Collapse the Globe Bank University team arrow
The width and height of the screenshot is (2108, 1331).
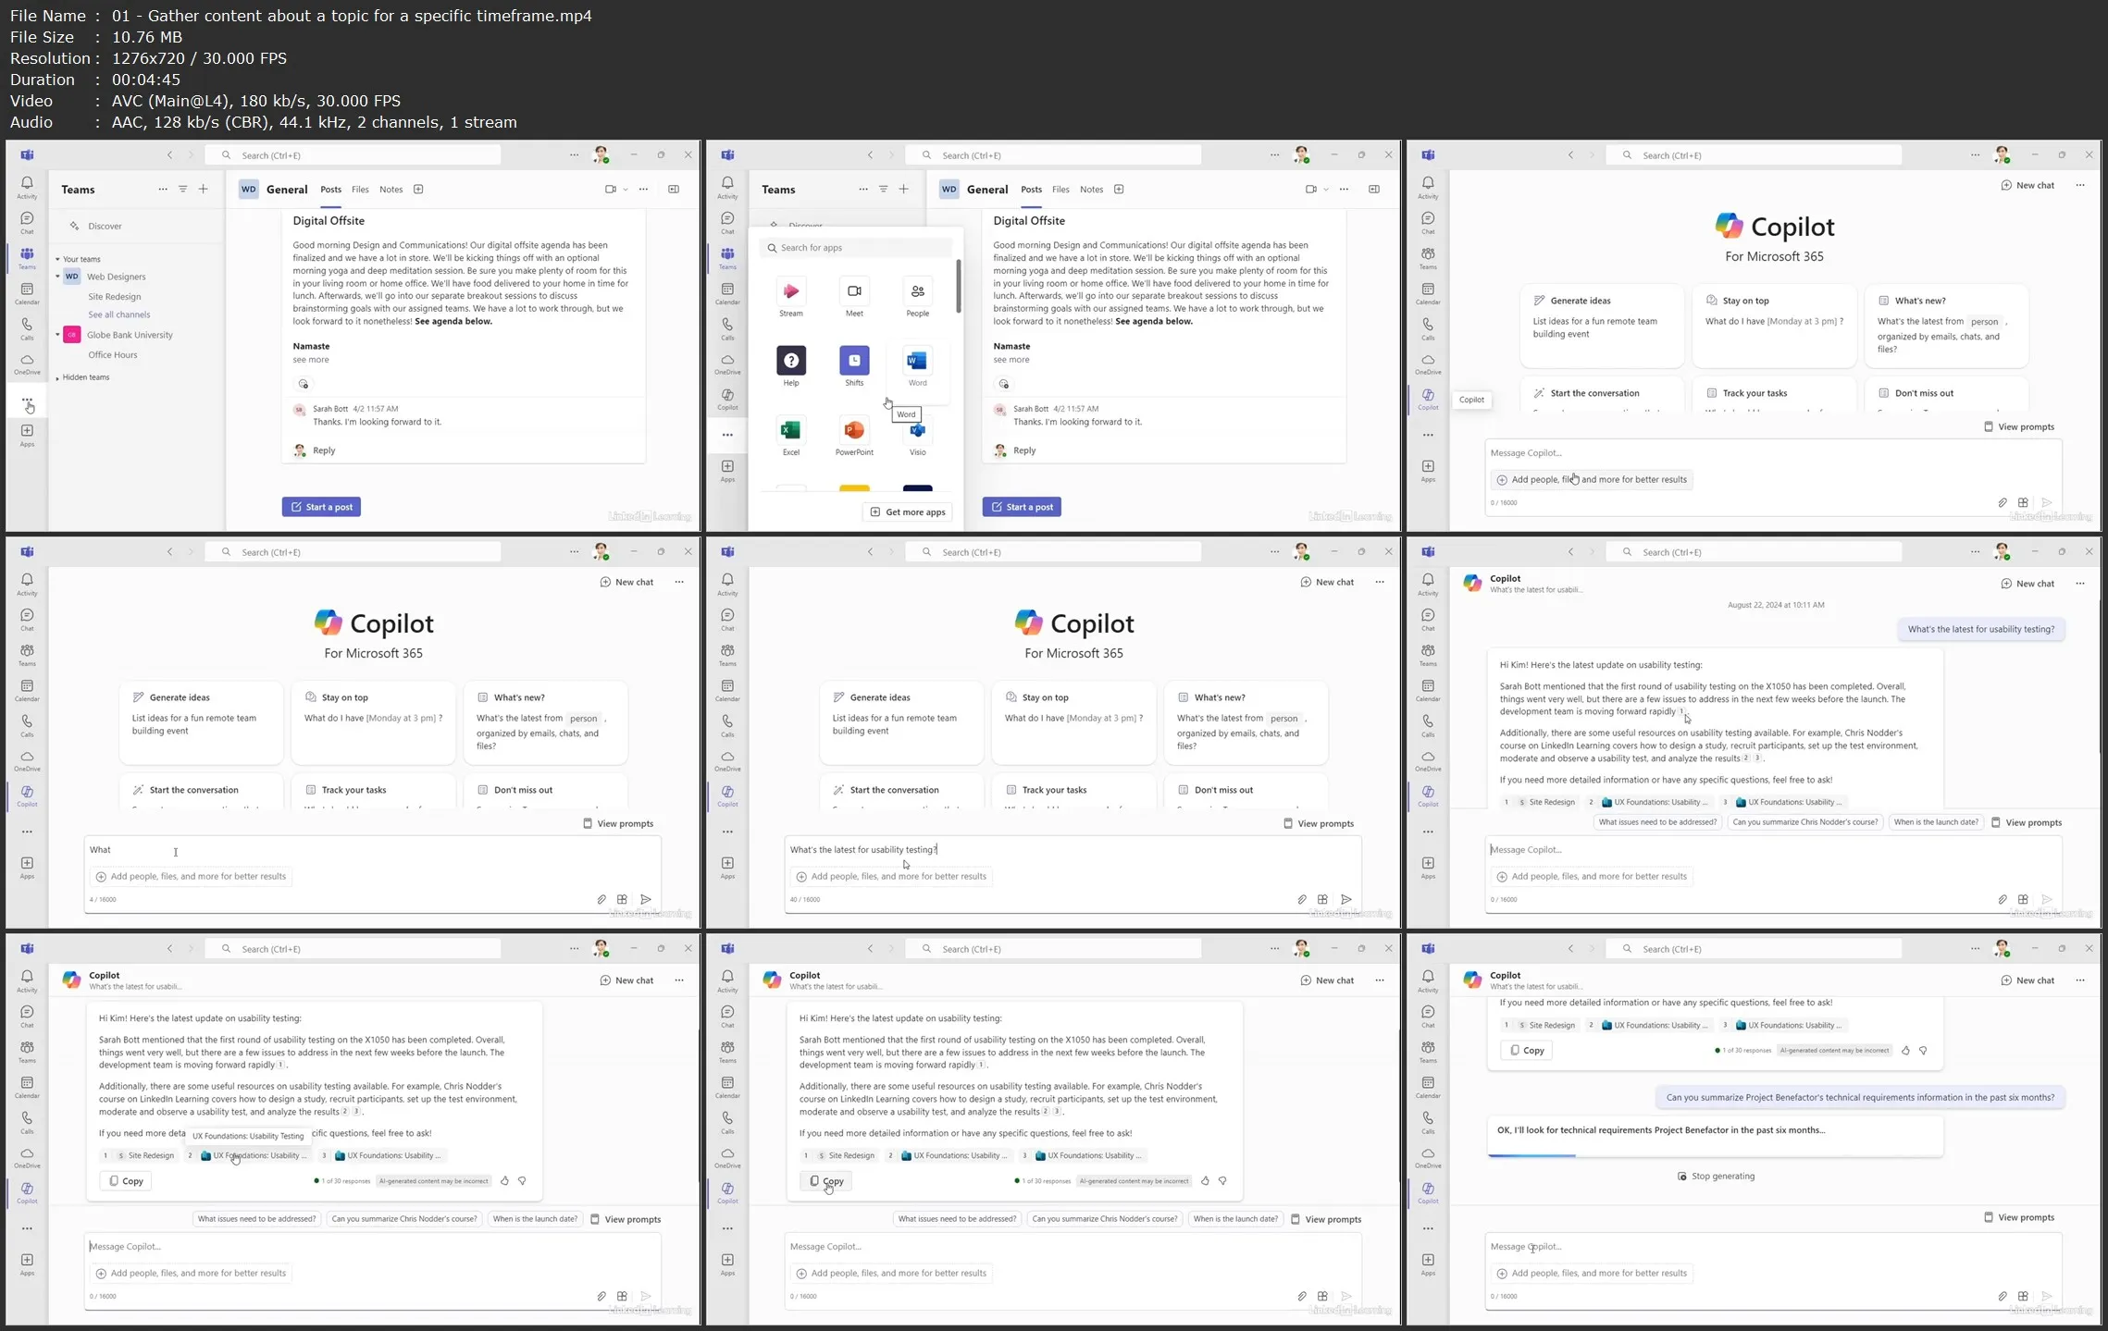(57, 335)
